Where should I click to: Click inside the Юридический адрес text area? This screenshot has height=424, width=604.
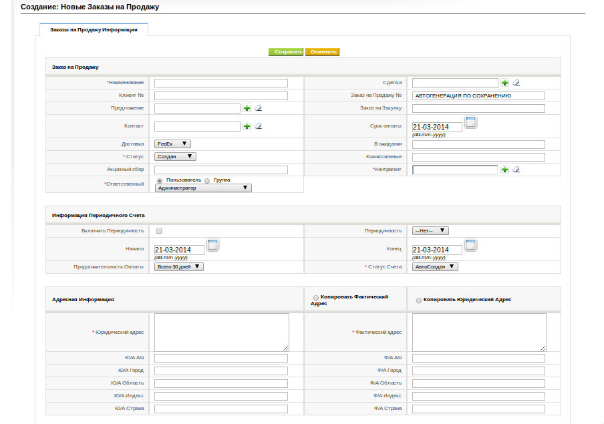222,333
